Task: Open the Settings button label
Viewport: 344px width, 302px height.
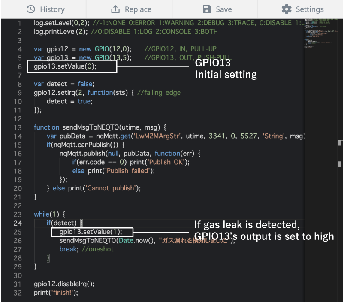Action: (x=310, y=9)
